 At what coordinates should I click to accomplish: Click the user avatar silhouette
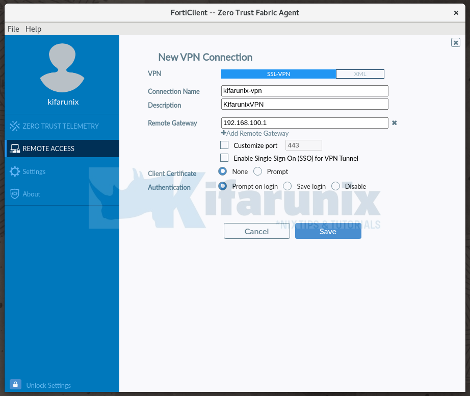[x=62, y=68]
